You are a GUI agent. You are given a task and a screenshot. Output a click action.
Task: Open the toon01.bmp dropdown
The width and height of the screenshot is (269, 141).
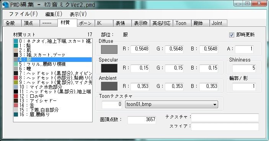pos(171,104)
